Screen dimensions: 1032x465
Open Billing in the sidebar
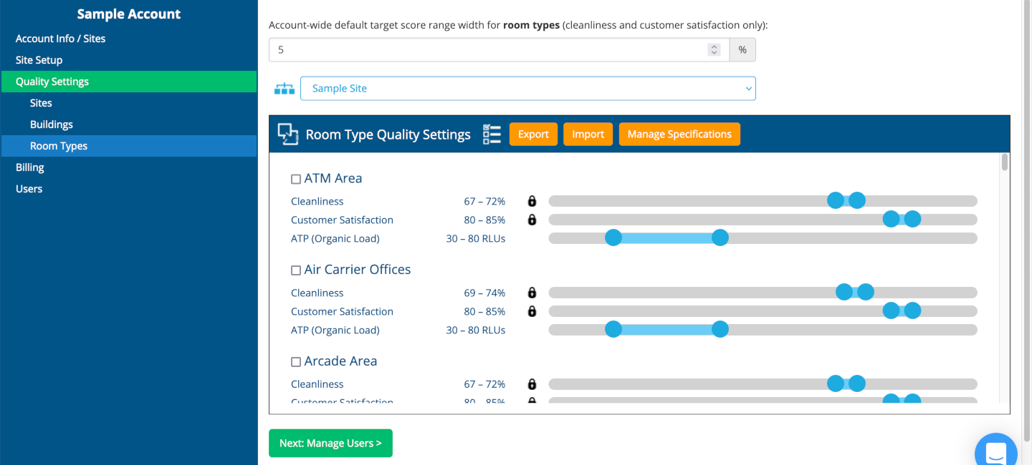[30, 167]
